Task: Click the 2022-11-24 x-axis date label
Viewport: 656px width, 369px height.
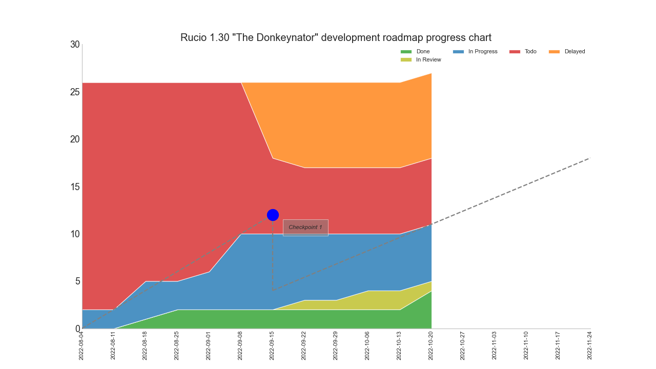Action: (x=590, y=345)
